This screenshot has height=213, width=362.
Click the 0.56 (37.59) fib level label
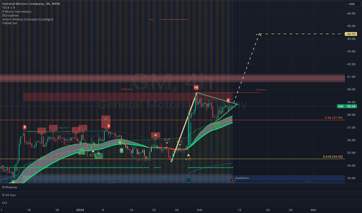click(x=334, y=118)
